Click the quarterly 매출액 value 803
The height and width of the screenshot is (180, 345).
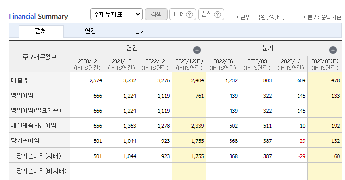pos(267,80)
